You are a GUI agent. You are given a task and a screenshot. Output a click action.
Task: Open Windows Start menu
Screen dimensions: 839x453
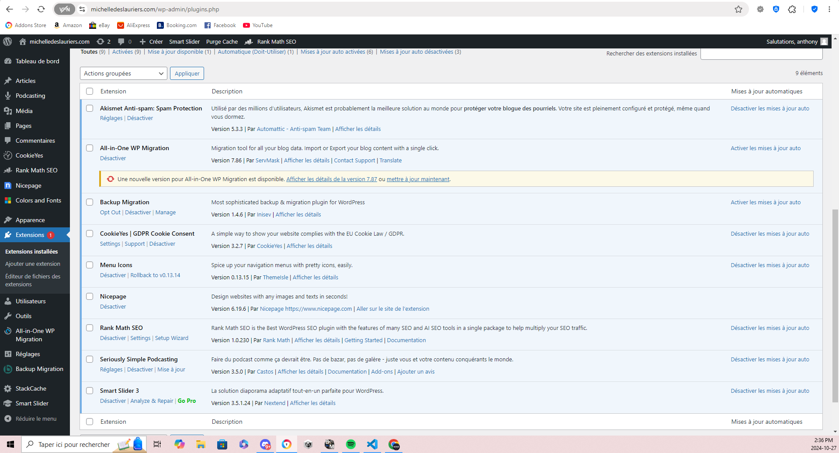coord(10,444)
